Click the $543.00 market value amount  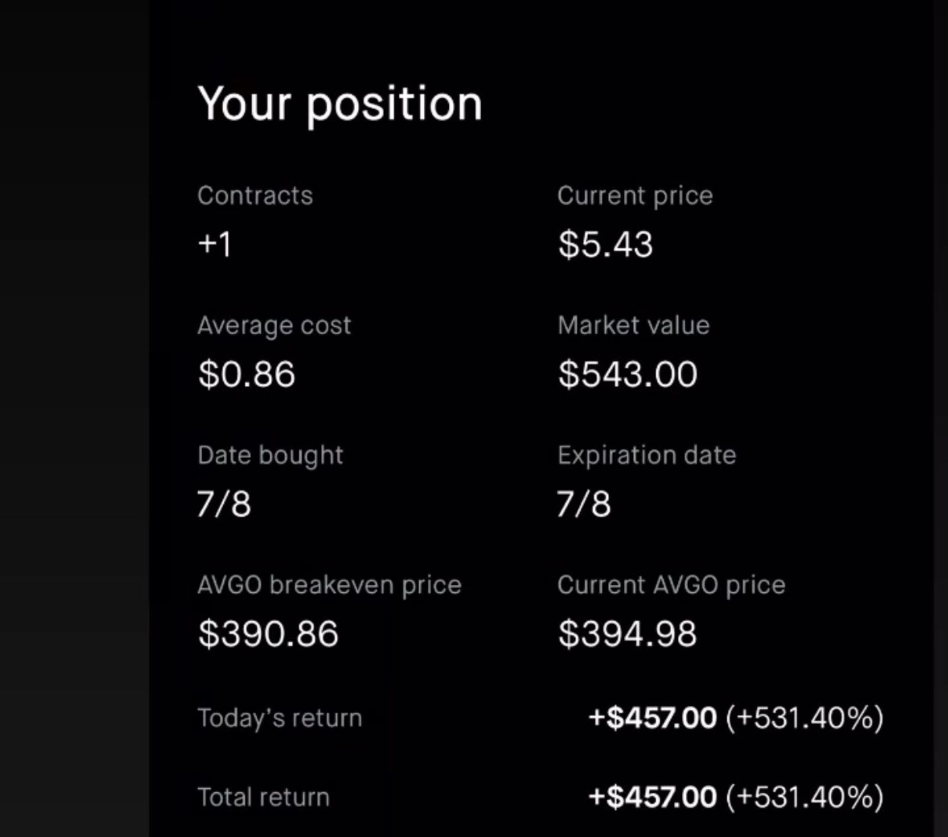coord(628,374)
